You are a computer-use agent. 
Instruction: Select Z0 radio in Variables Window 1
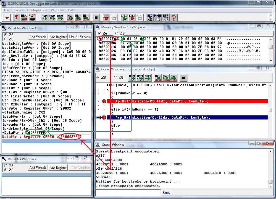pos(6,39)
